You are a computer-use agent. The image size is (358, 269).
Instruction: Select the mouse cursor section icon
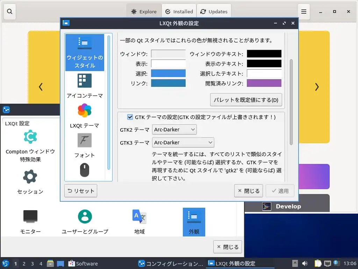(85, 170)
